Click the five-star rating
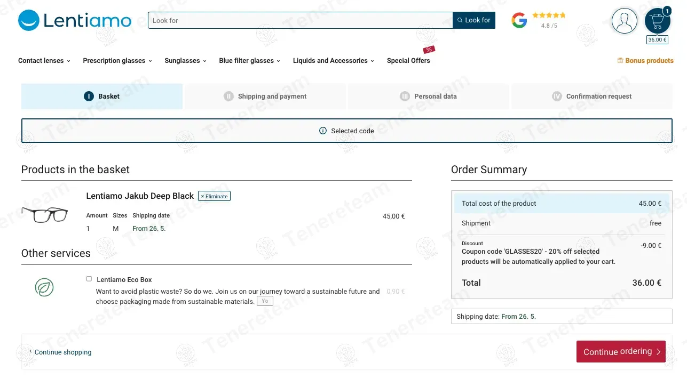Image resolution: width=687 pixels, height=379 pixels. point(549,15)
